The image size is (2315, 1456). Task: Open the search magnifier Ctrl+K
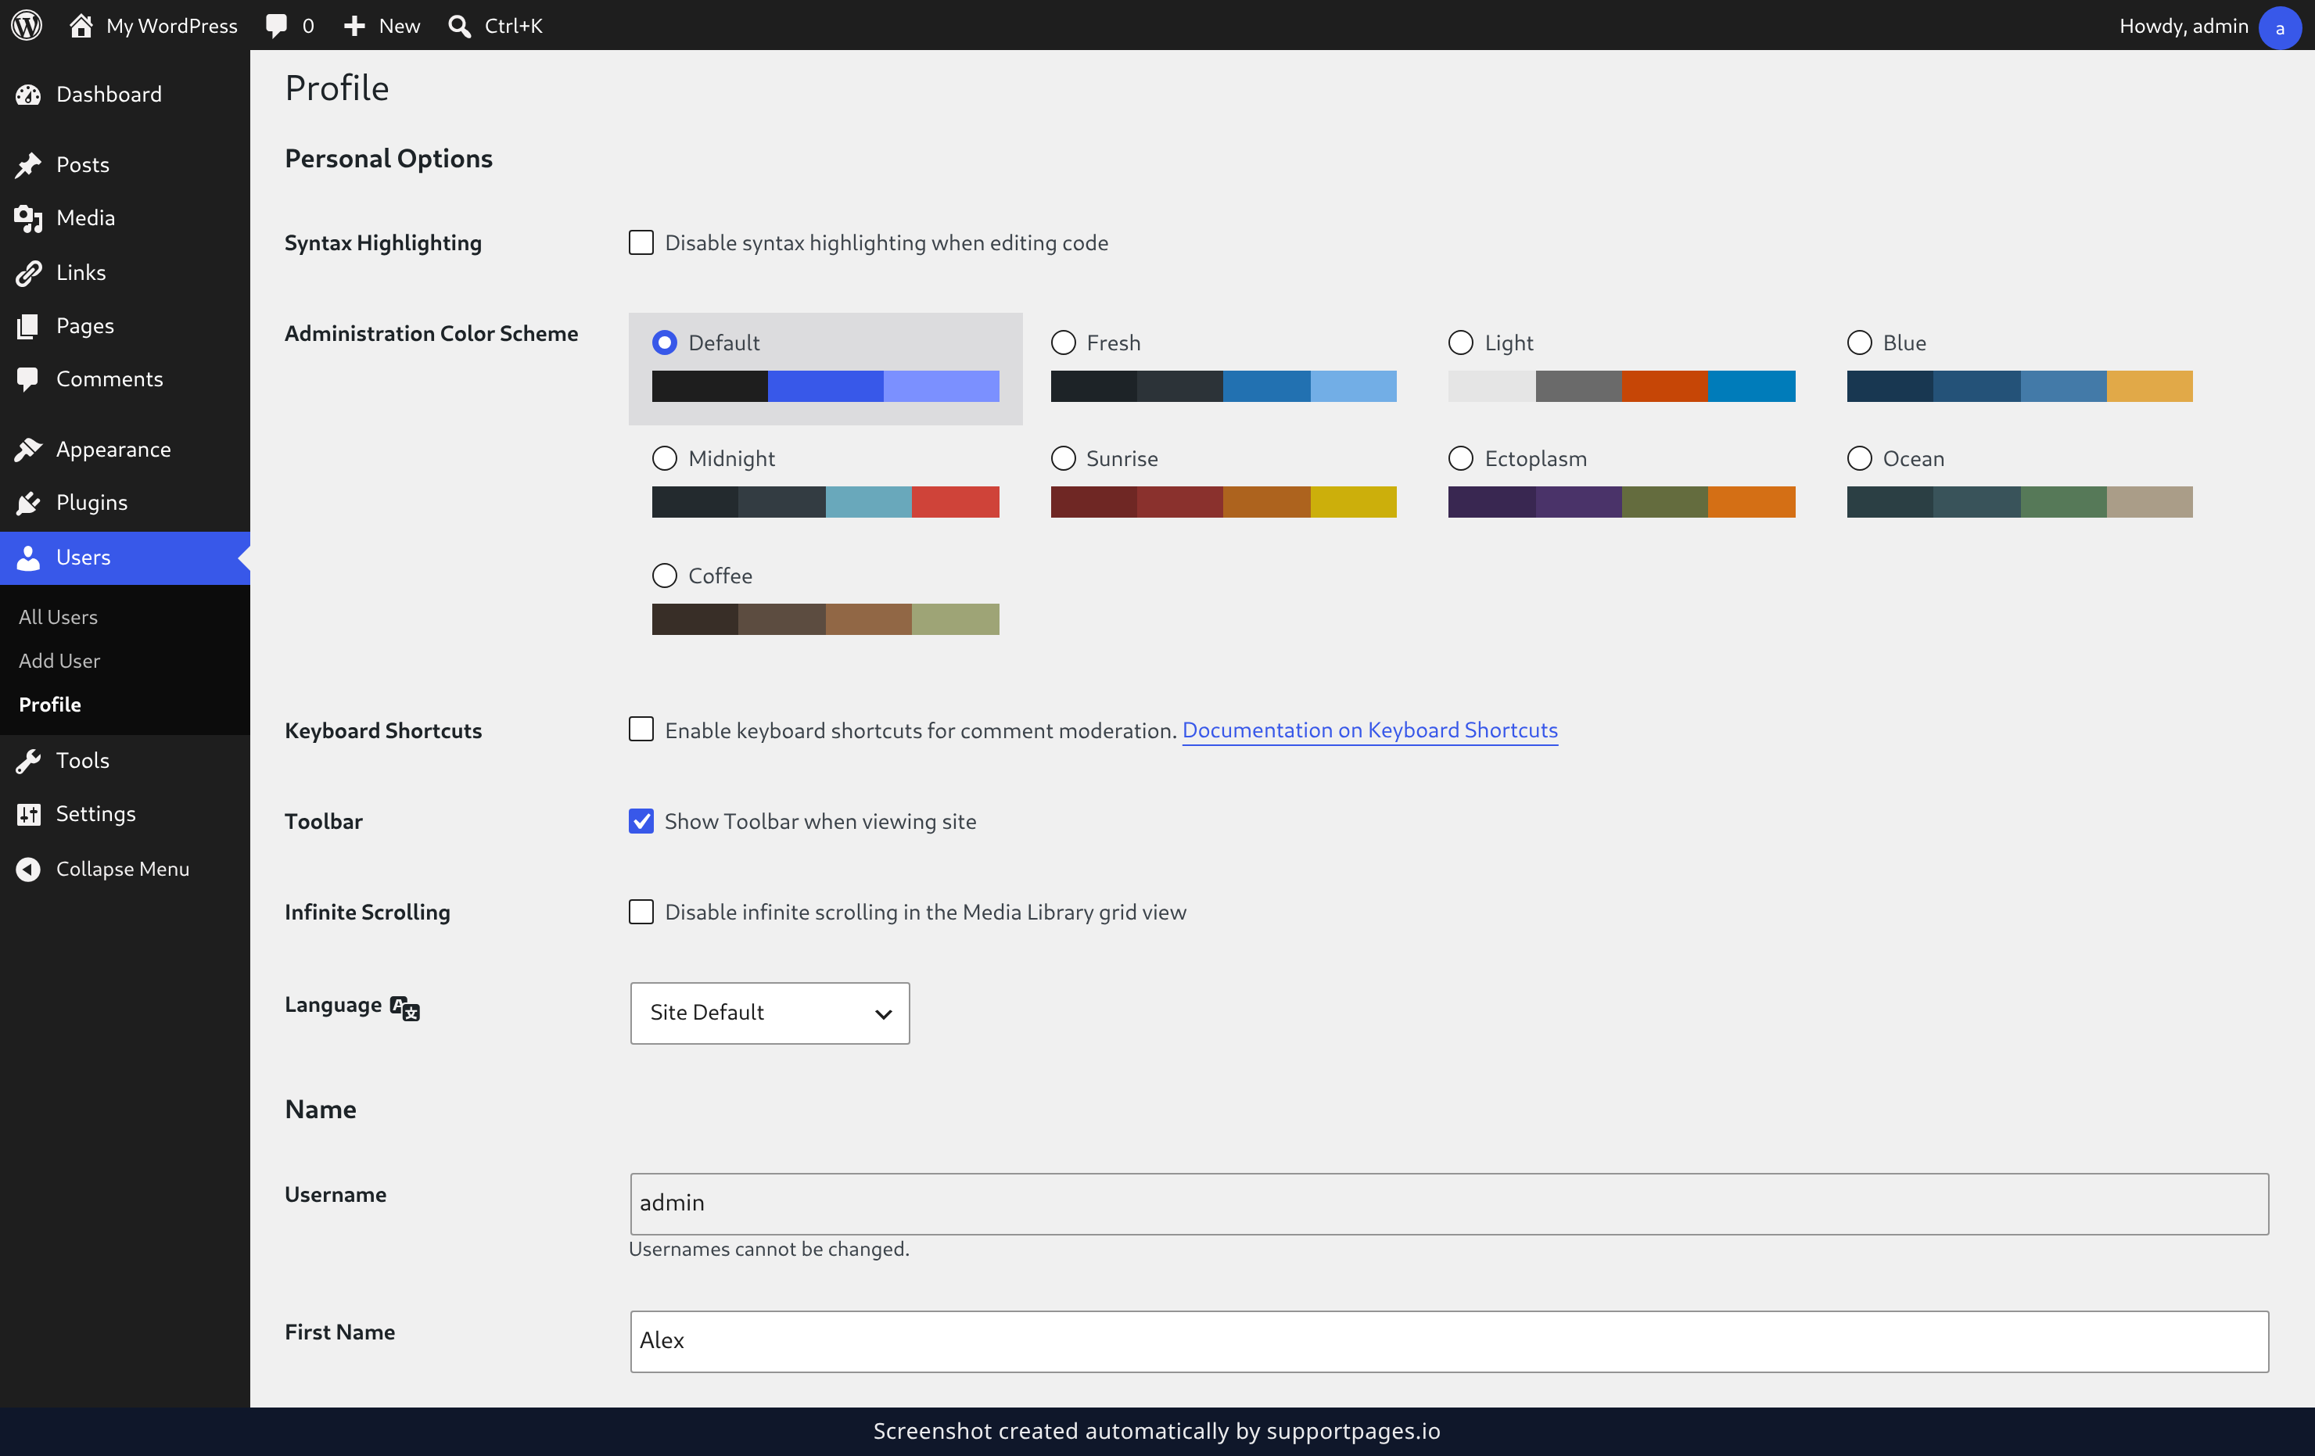[460, 26]
